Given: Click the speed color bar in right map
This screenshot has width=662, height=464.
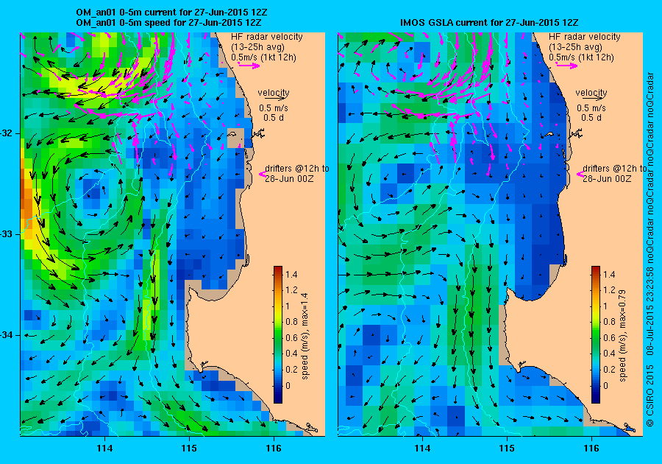Looking at the screenshot, I should [596, 334].
